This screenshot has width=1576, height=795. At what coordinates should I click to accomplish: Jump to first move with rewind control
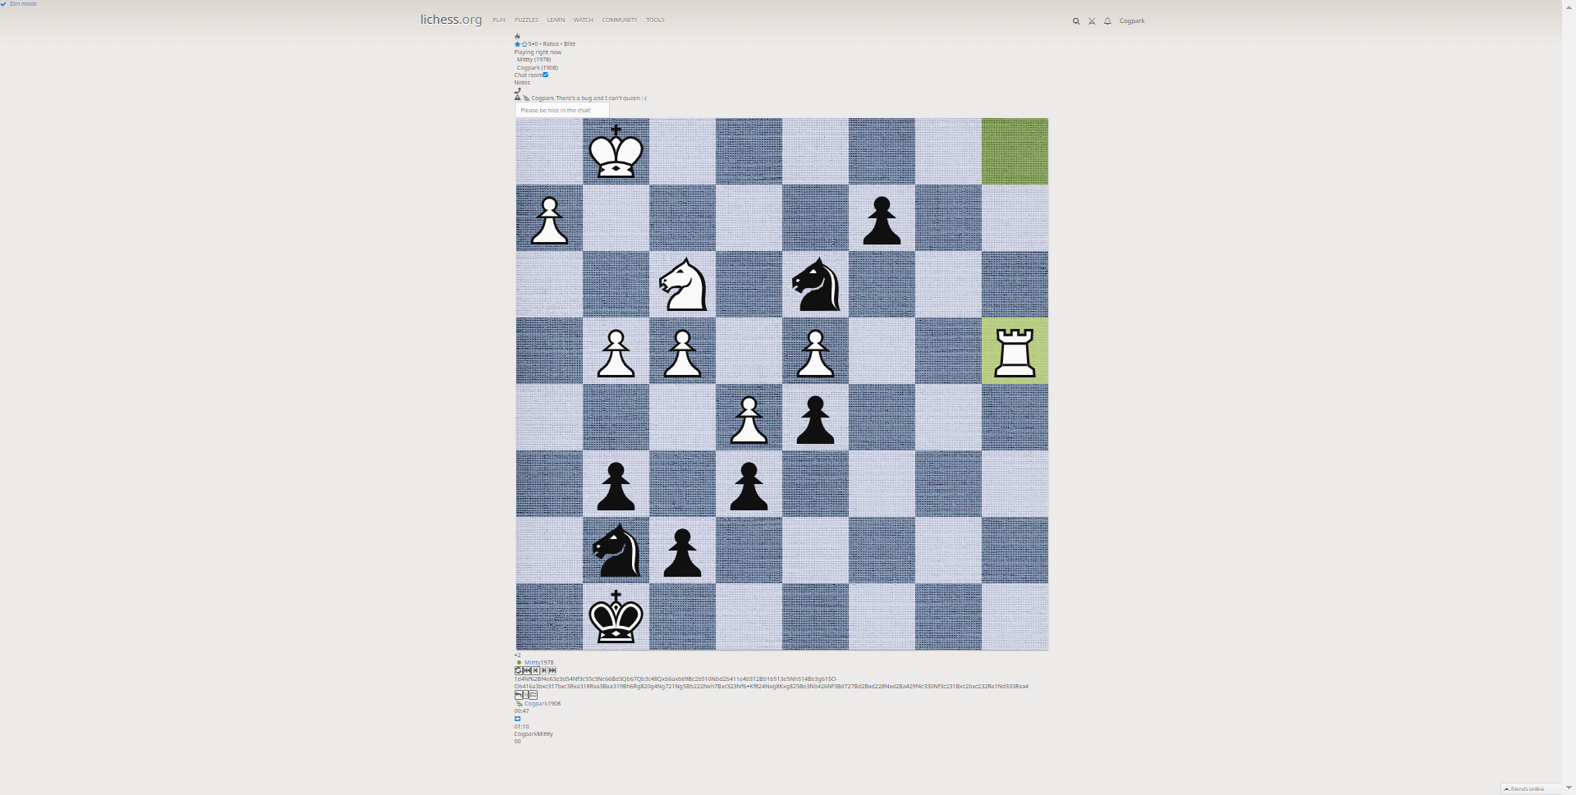(x=526, y=670)
